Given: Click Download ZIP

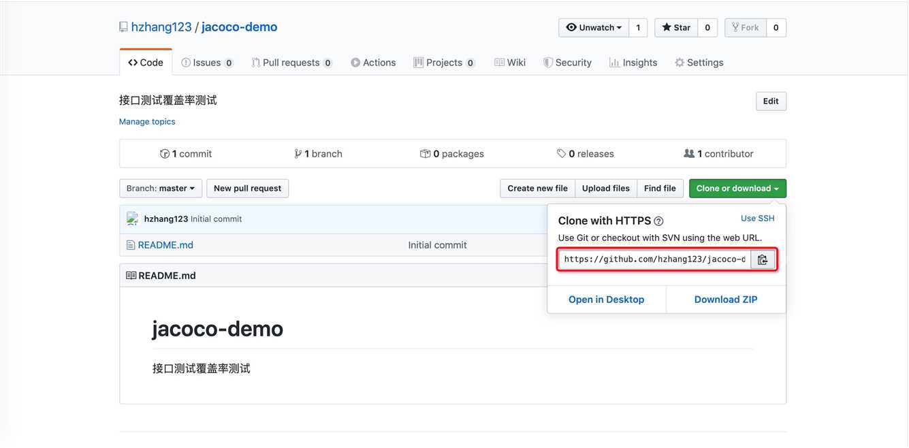Looking at the screenshot, I should pos(726,300).
